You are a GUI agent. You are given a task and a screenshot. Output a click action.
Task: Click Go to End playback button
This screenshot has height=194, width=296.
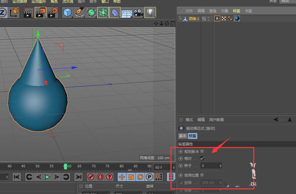tap(78, 177)
